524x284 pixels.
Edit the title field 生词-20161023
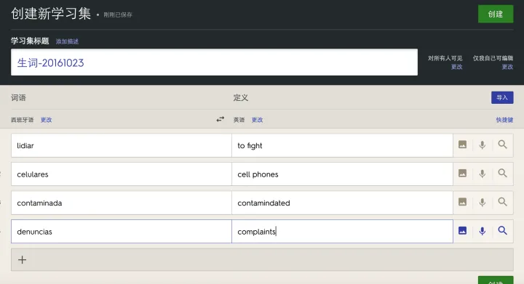point(214,62)
